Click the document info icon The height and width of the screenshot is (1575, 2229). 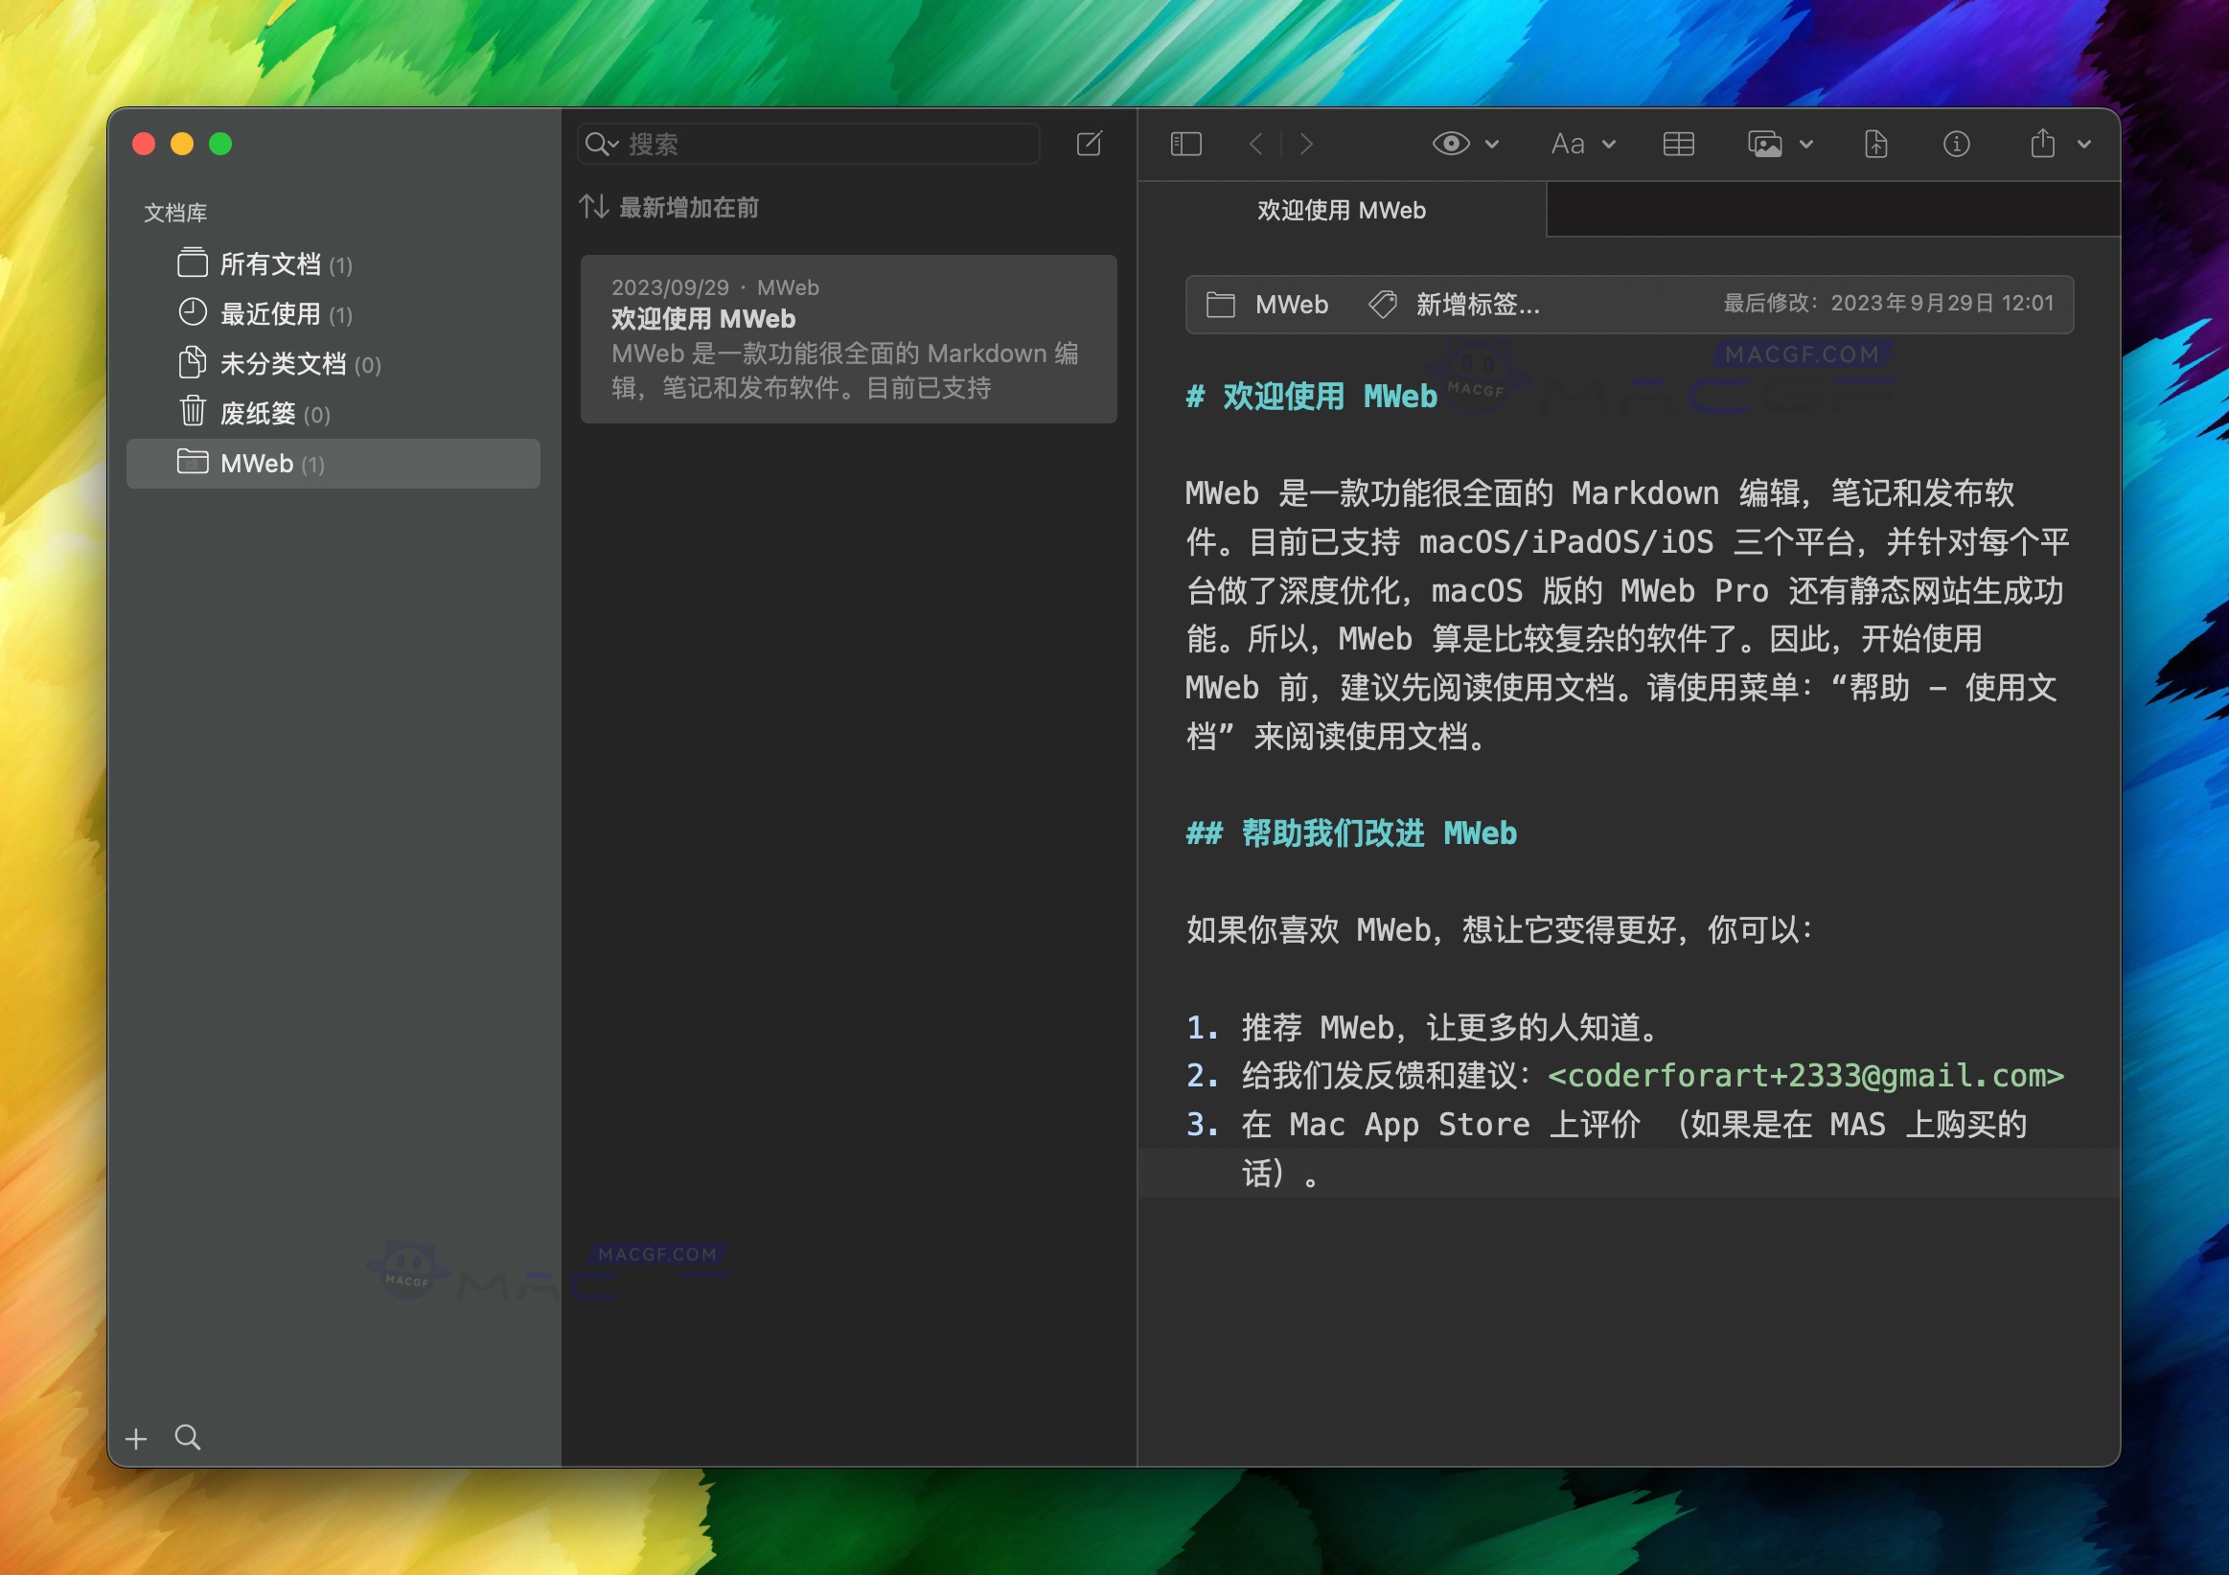(1956, 144)
